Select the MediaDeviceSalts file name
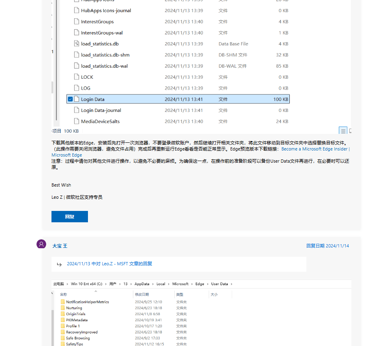This screenshot has width=383, height=346. click(101, 121)
